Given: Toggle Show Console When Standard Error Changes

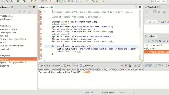Looking at the screenshot, I should pos(150,65).
